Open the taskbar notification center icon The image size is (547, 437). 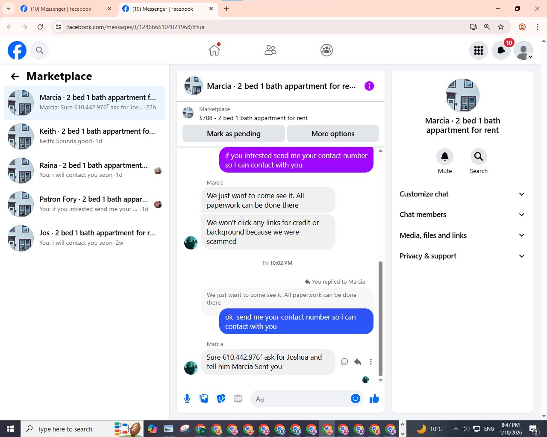[534, 429]
